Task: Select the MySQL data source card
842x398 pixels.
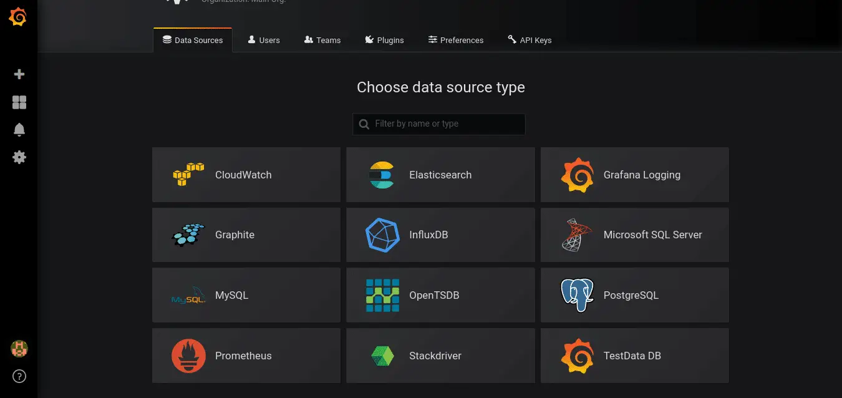Action: [246, 294]
